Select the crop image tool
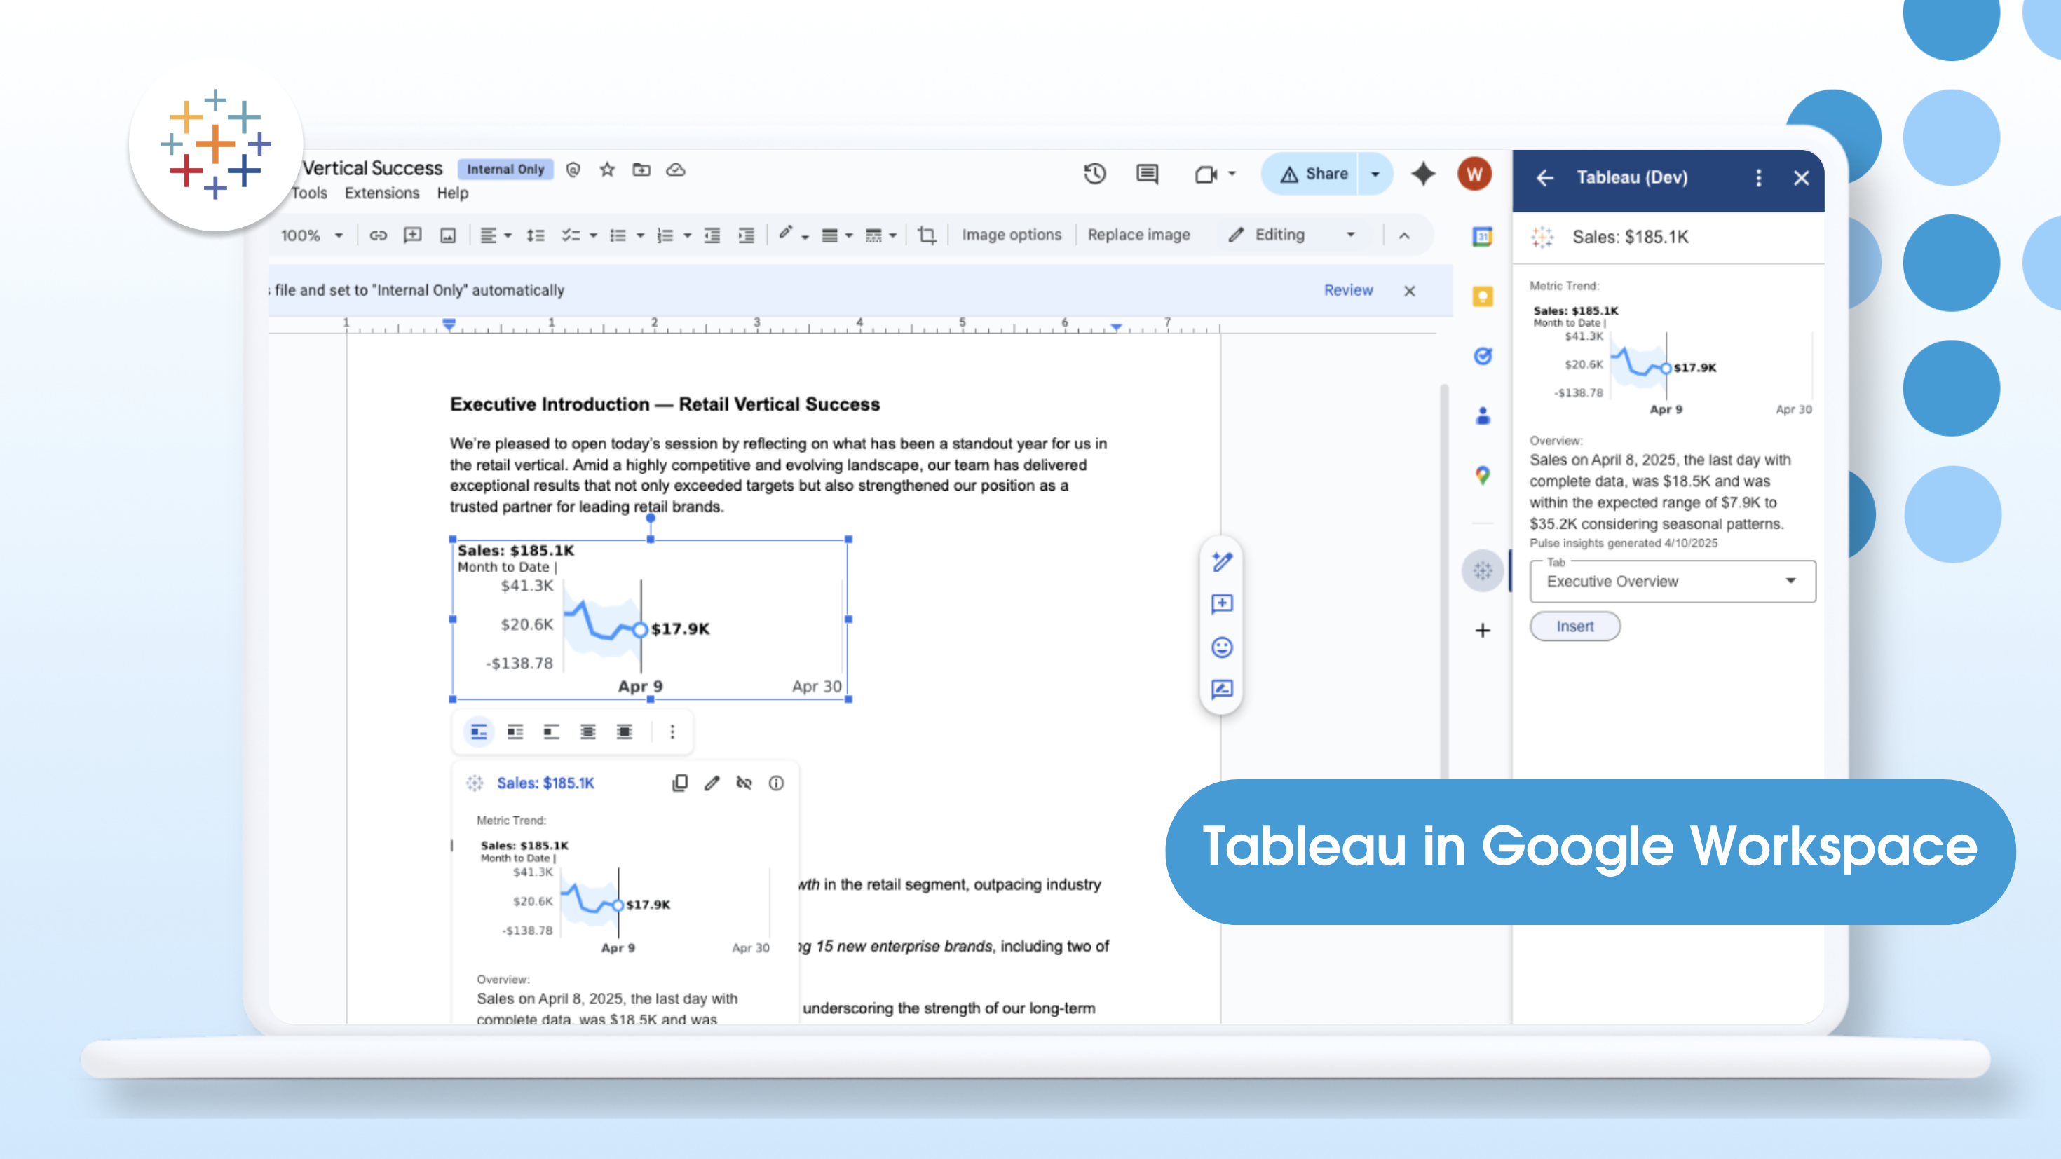 (927, 235)
